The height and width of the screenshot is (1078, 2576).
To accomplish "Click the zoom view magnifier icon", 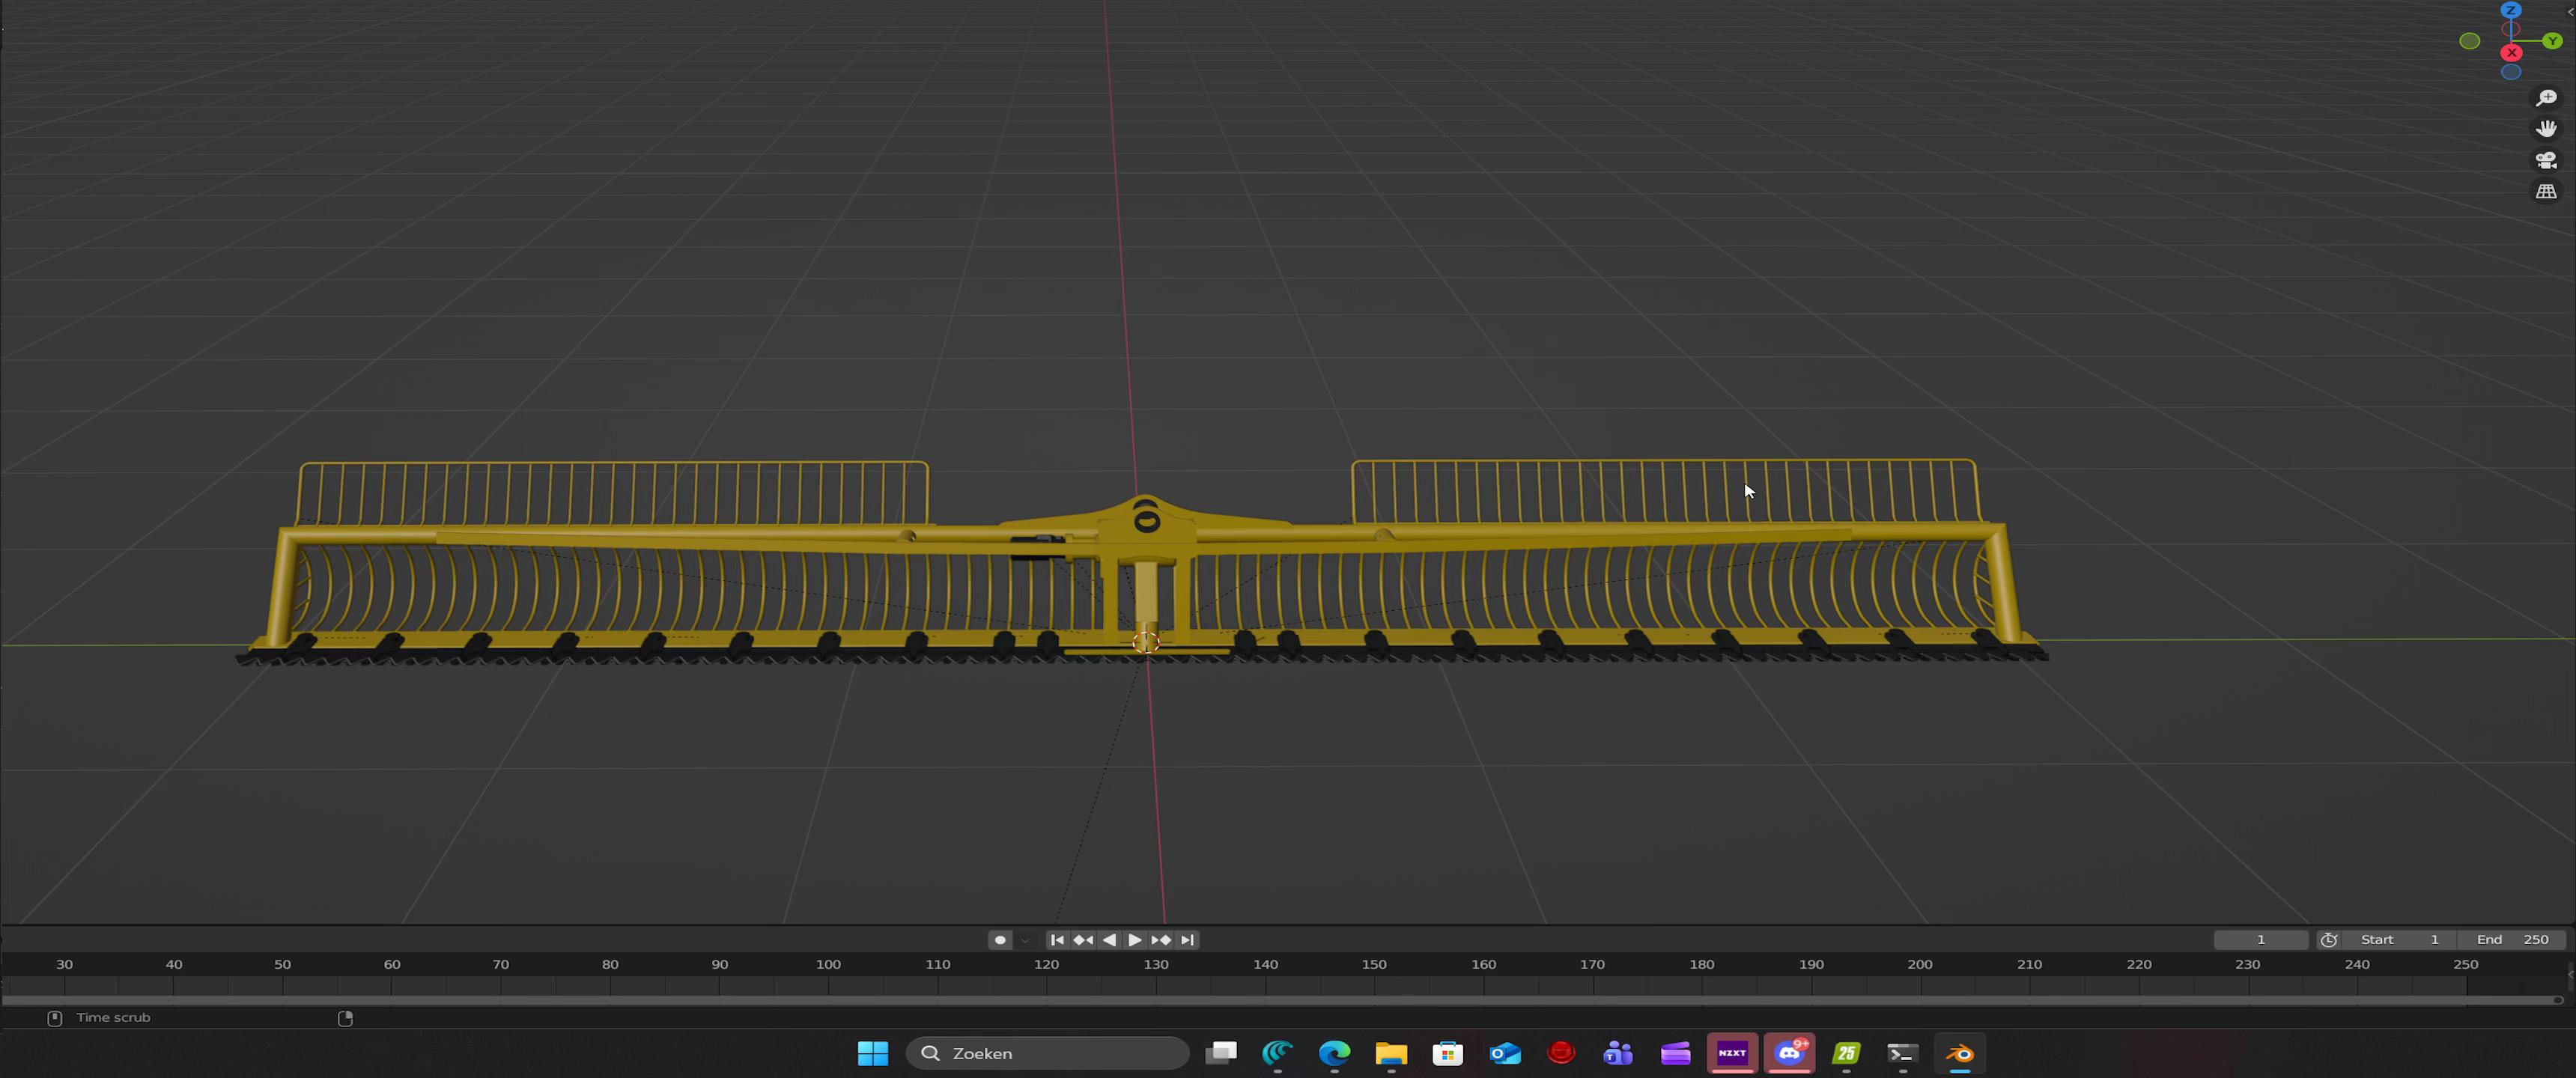I will [x=2546, y=98].
